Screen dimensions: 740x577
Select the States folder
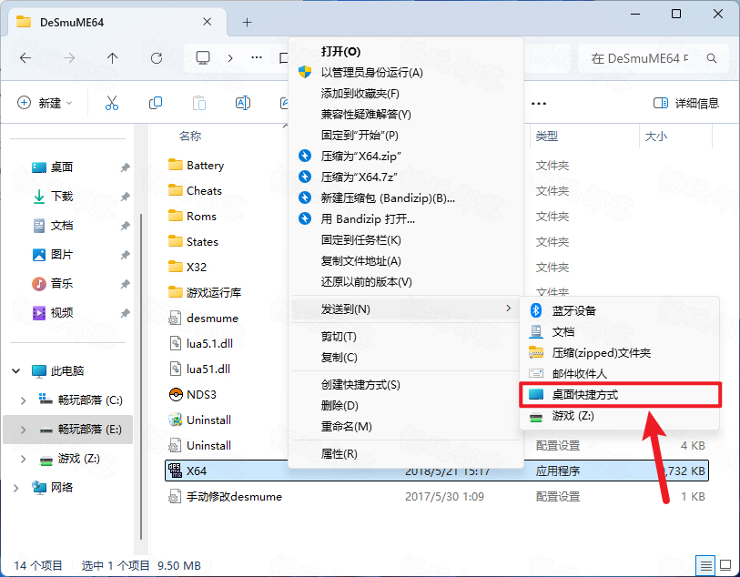202,241
